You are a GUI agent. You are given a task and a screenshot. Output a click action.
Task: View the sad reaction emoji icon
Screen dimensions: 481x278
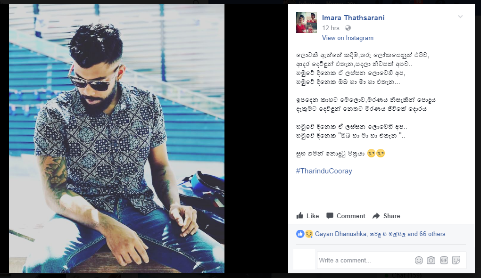[308, 234]
